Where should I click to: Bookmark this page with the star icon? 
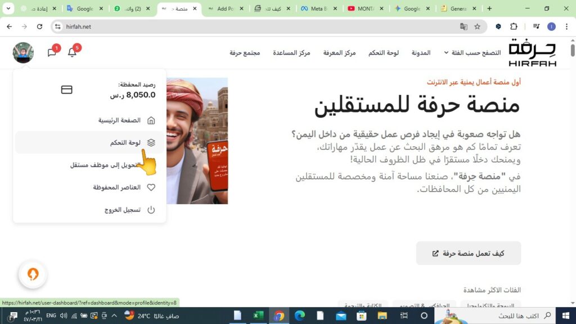[478, 26]
